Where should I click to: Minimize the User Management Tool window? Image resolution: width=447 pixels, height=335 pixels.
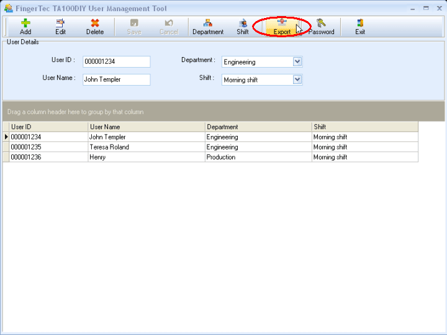pos(412,9)
